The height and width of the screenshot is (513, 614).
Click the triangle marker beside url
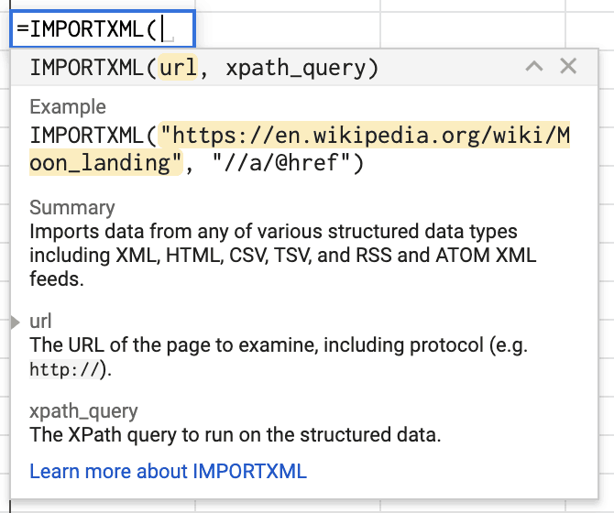click(16, 322)
